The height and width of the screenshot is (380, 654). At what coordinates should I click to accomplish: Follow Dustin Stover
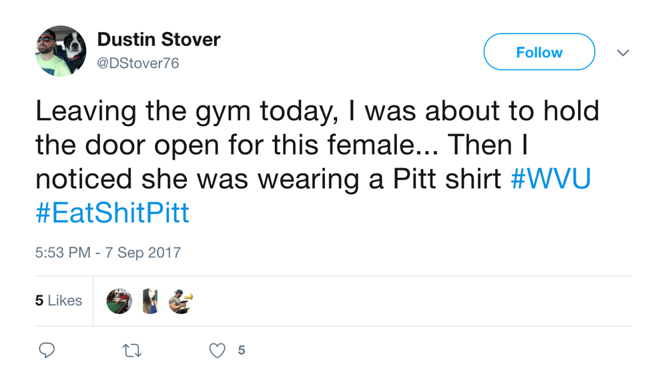click(x=539, y=52)
